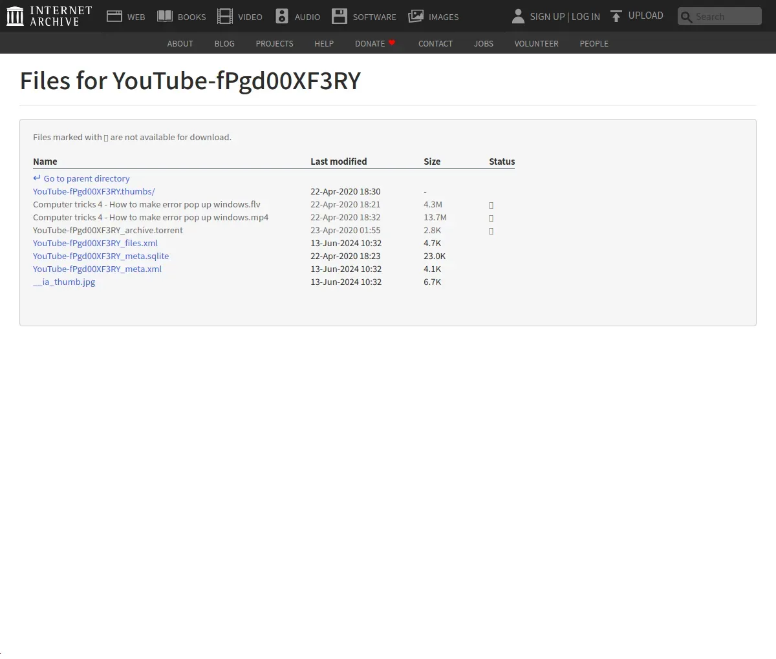
Task: Open the IMAGES section
Action: coord(444,17)
